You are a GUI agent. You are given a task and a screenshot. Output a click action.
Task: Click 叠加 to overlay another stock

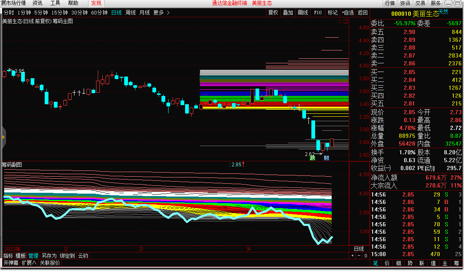(x=288, y=12)
